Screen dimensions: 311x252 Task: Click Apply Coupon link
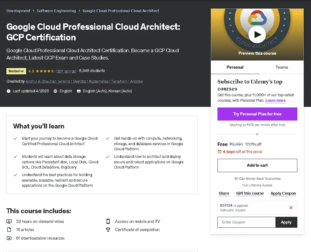pos(283,193)
